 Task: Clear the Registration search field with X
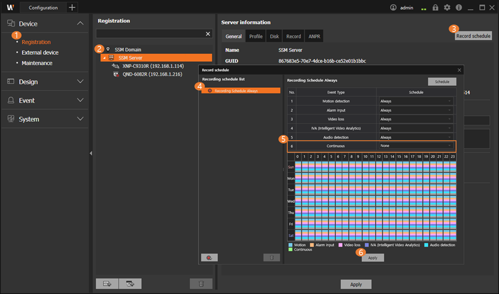pos(208,34)
